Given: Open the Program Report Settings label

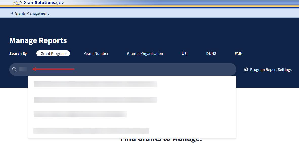Looking at the screenshot, I should (x=271, y=70).
